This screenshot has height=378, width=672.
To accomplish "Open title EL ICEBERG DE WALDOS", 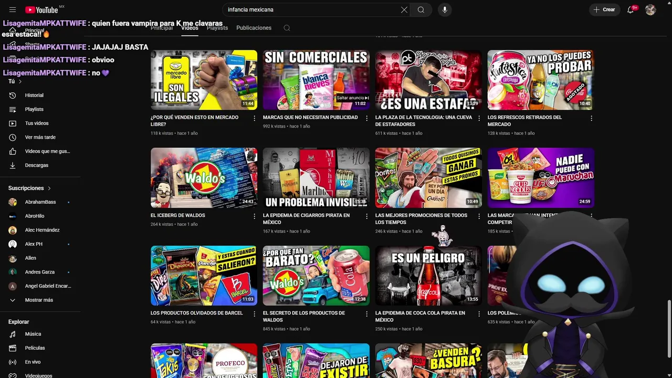I will pyautogui.click(x=178, y=215).
